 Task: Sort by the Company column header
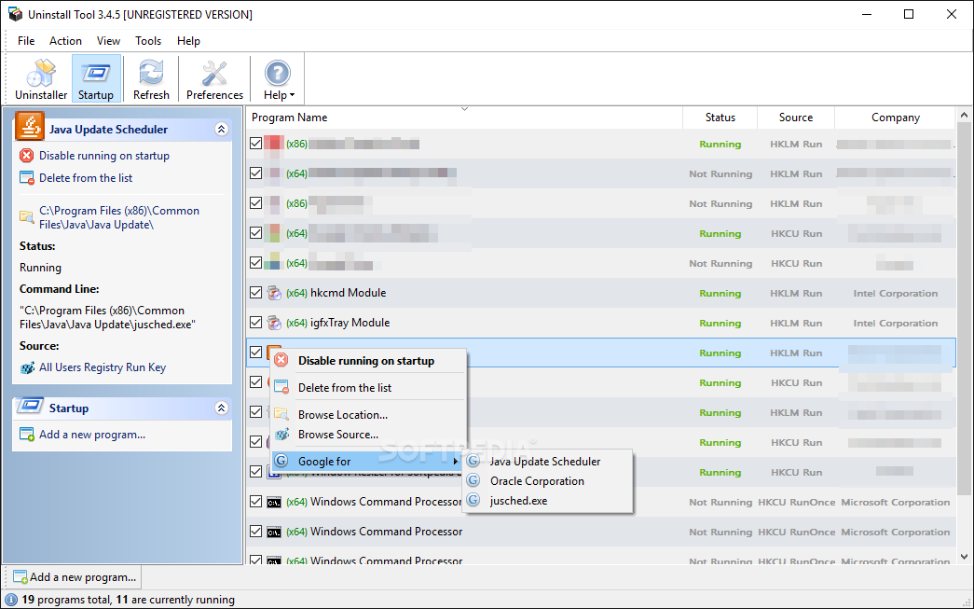(895, 118)
